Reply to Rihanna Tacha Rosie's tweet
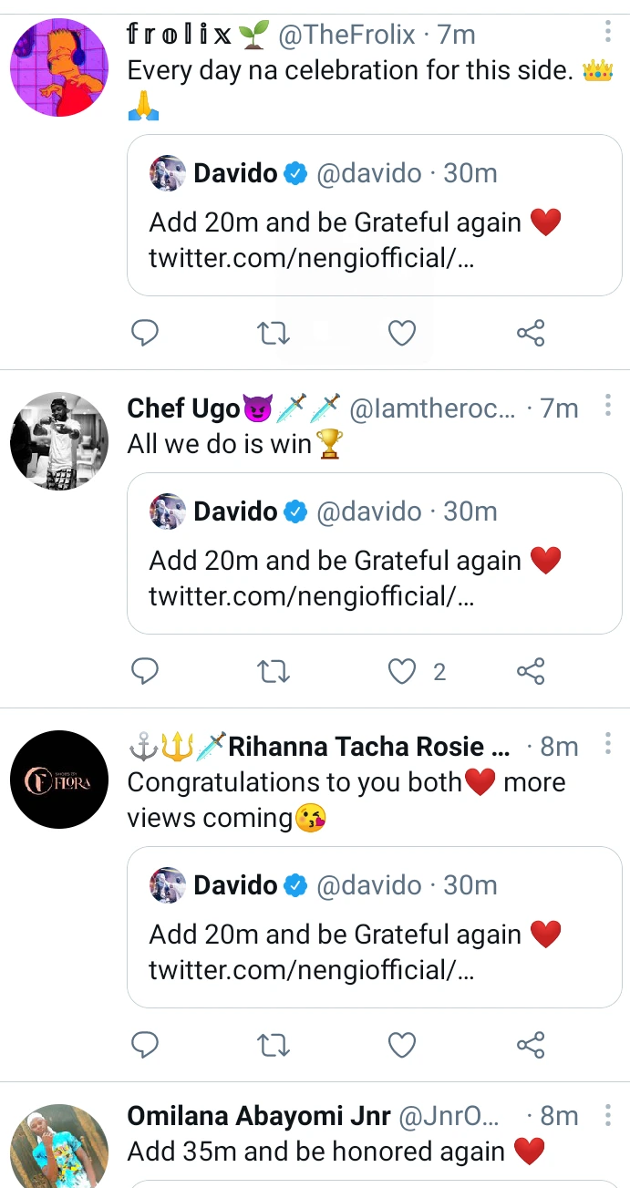 click(145, 1045)
